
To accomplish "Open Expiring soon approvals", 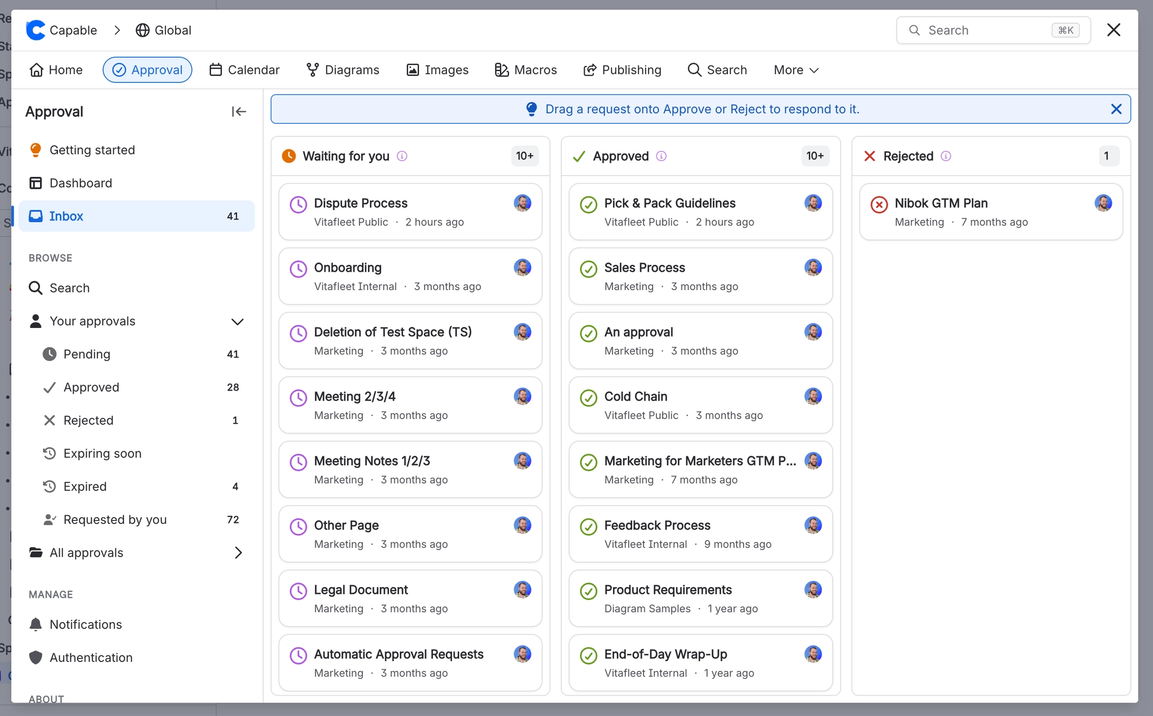I will coord(137,453).
